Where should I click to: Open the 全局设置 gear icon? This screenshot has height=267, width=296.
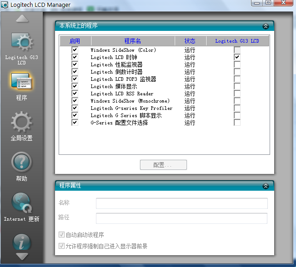pyautogui.click(x=21, y=122)
